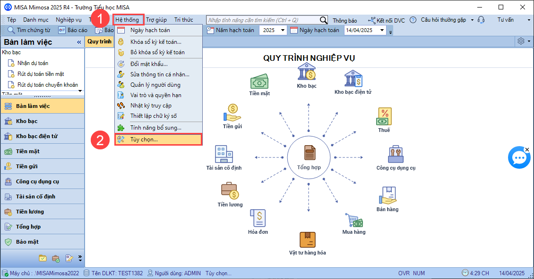The width and height of the screenshot is (534, 279).
Task: Select Thiết lập chữ ký số
Action: tap(158, 116)
